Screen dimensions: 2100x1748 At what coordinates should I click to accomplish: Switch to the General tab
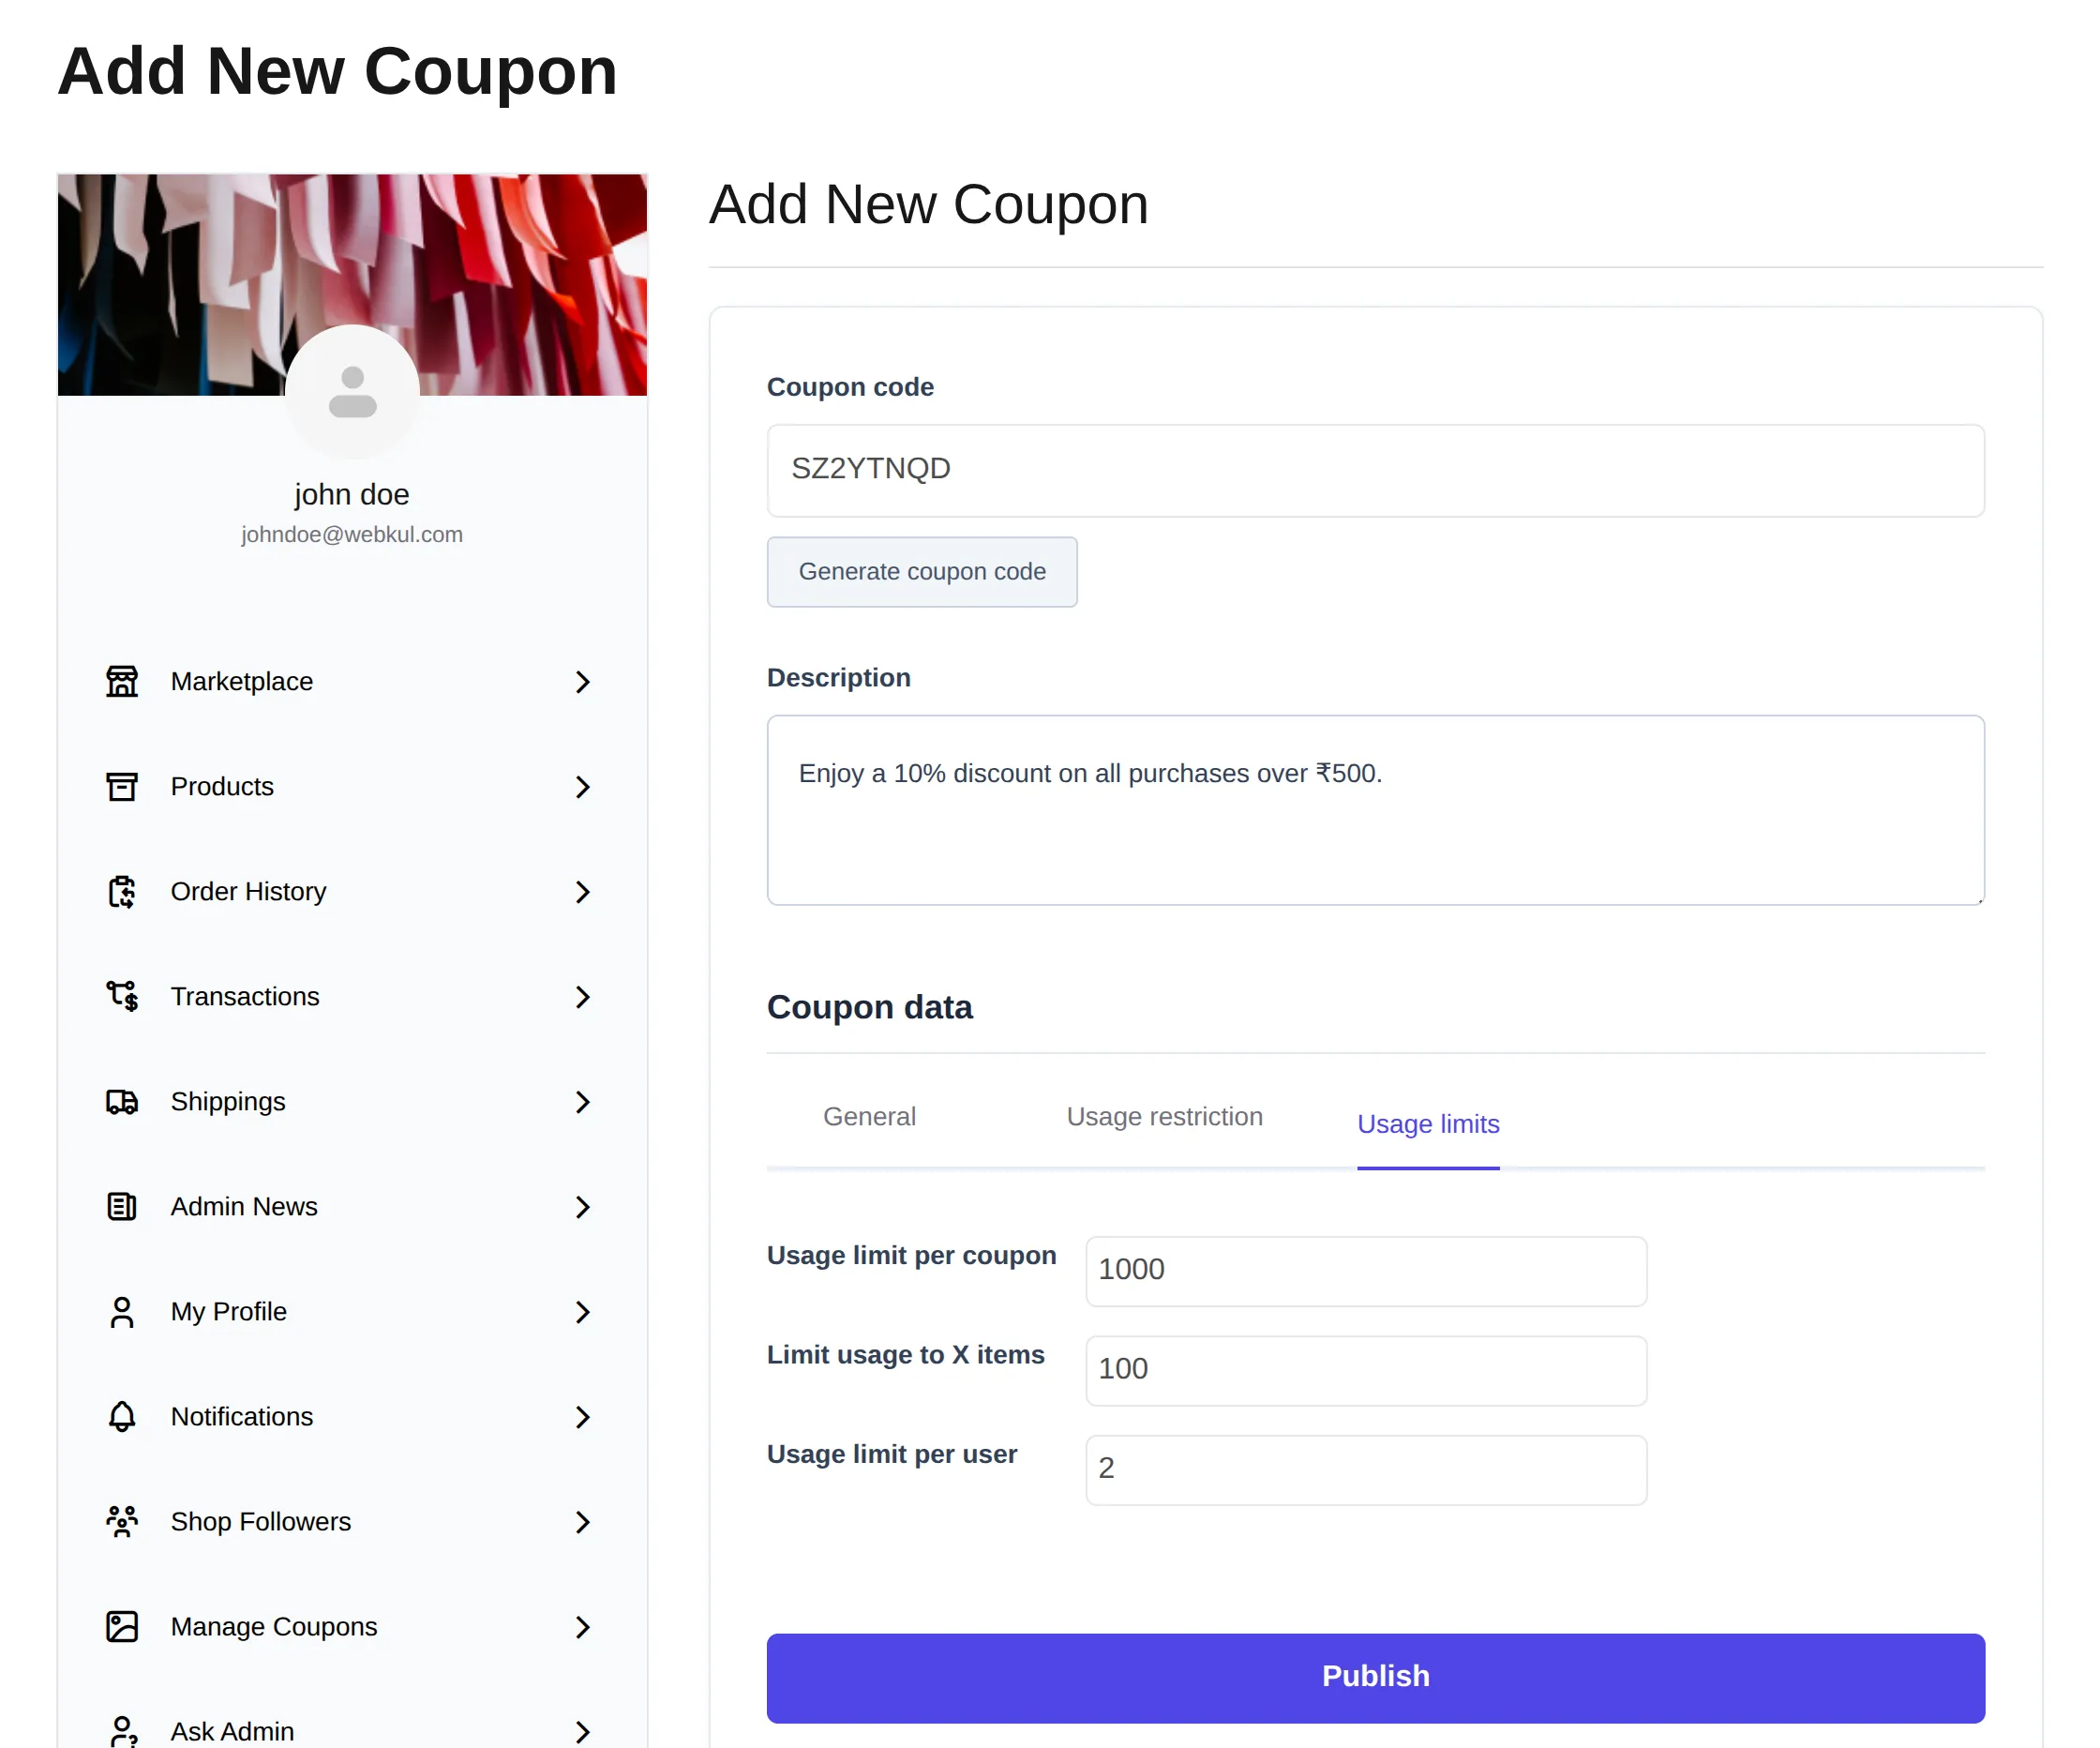(x=869, y=1117)
